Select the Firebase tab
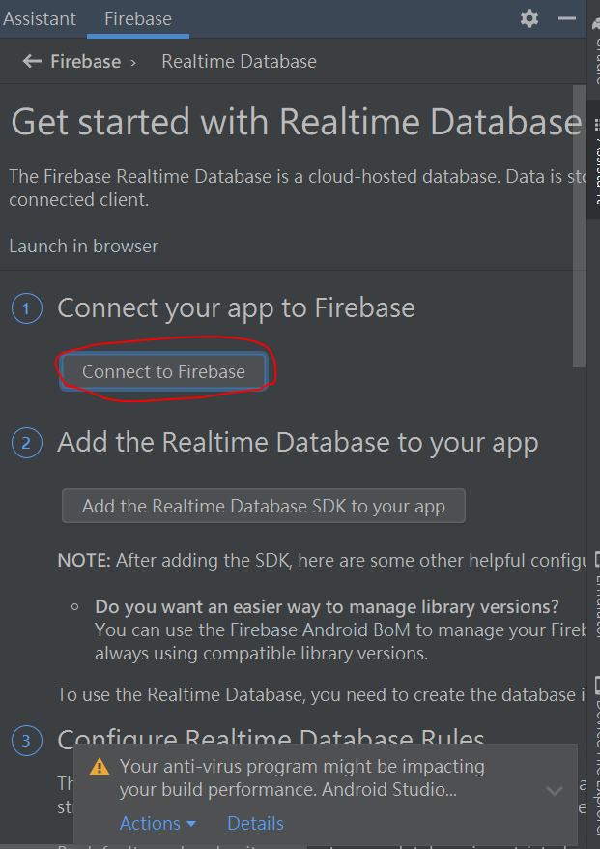600x849 pixels. [138, 19]
